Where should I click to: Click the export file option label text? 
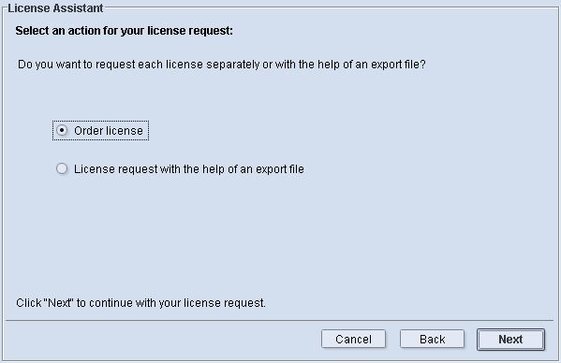pos(189,169)
